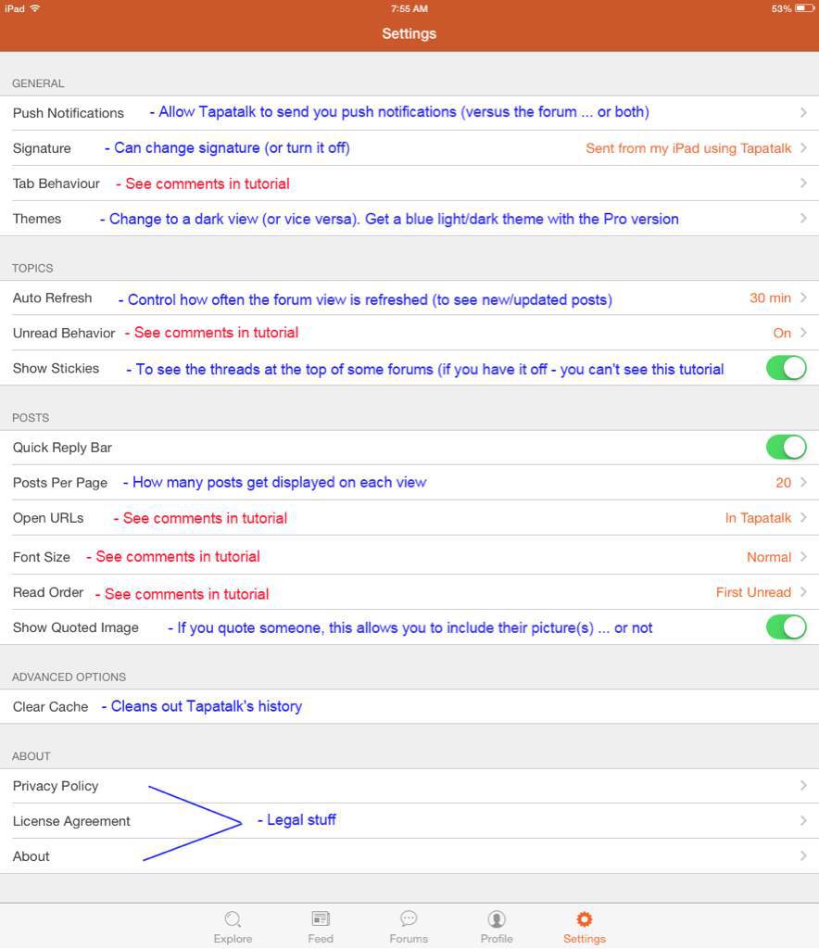Tap the Profile avatar icon
819x949 pixels.
497,919
